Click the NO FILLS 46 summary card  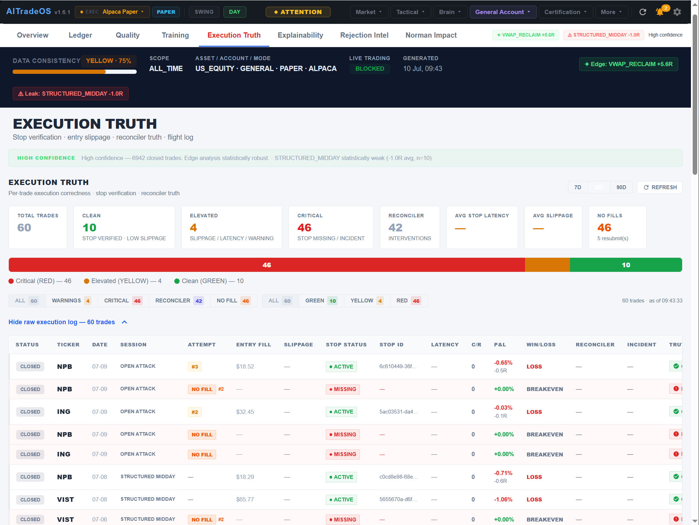[x=617, y=227]
